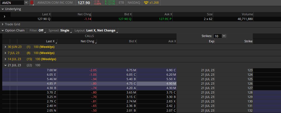The height and width of the screenshot is (113, 281).
Task: Click the red symbol link indicator icon
Action: 32,3
